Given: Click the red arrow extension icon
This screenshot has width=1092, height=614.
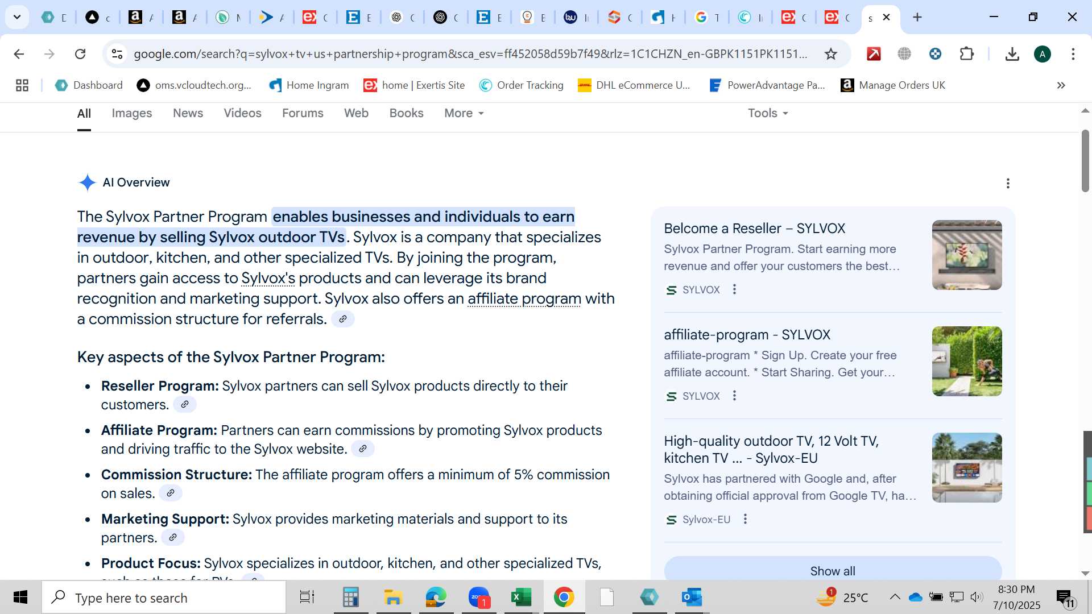Looking at the screenshot, I should coord(874,54).
